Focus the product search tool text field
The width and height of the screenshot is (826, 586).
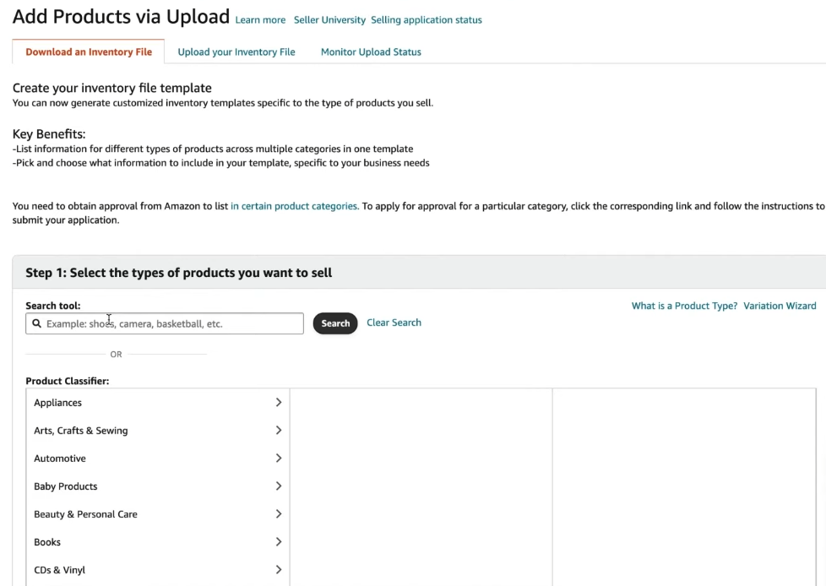[x=165, y=323]
